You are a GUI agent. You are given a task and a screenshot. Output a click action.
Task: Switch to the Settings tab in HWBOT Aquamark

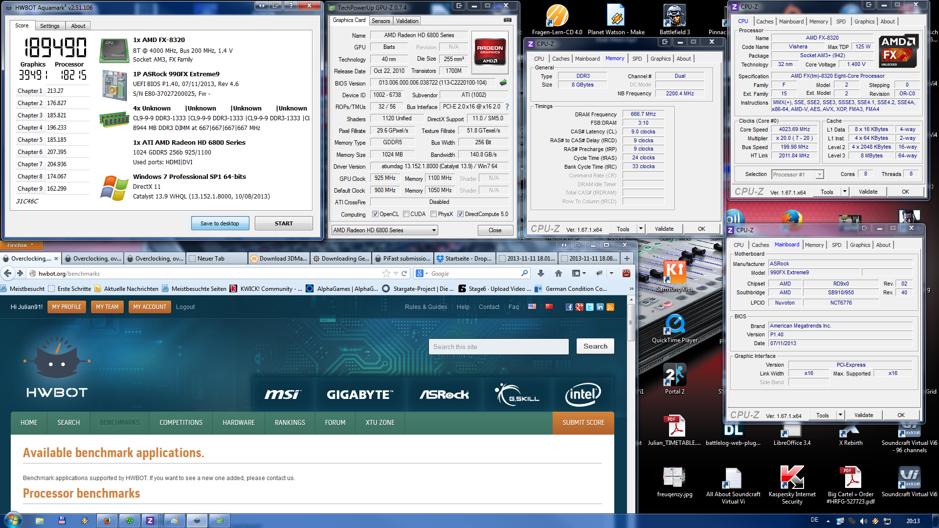tap(50, 26)
